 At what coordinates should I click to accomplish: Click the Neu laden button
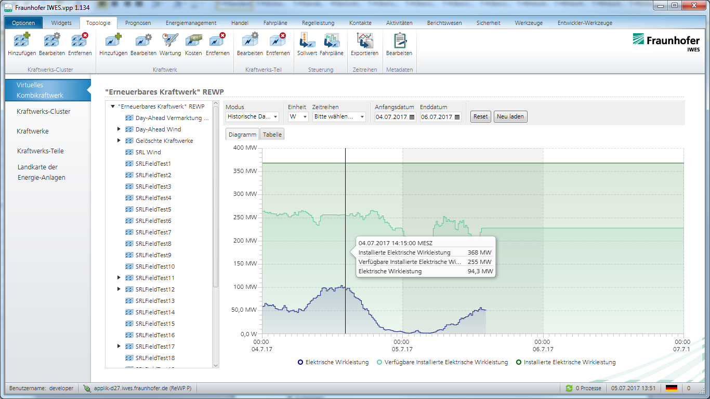tap(510, 116)
